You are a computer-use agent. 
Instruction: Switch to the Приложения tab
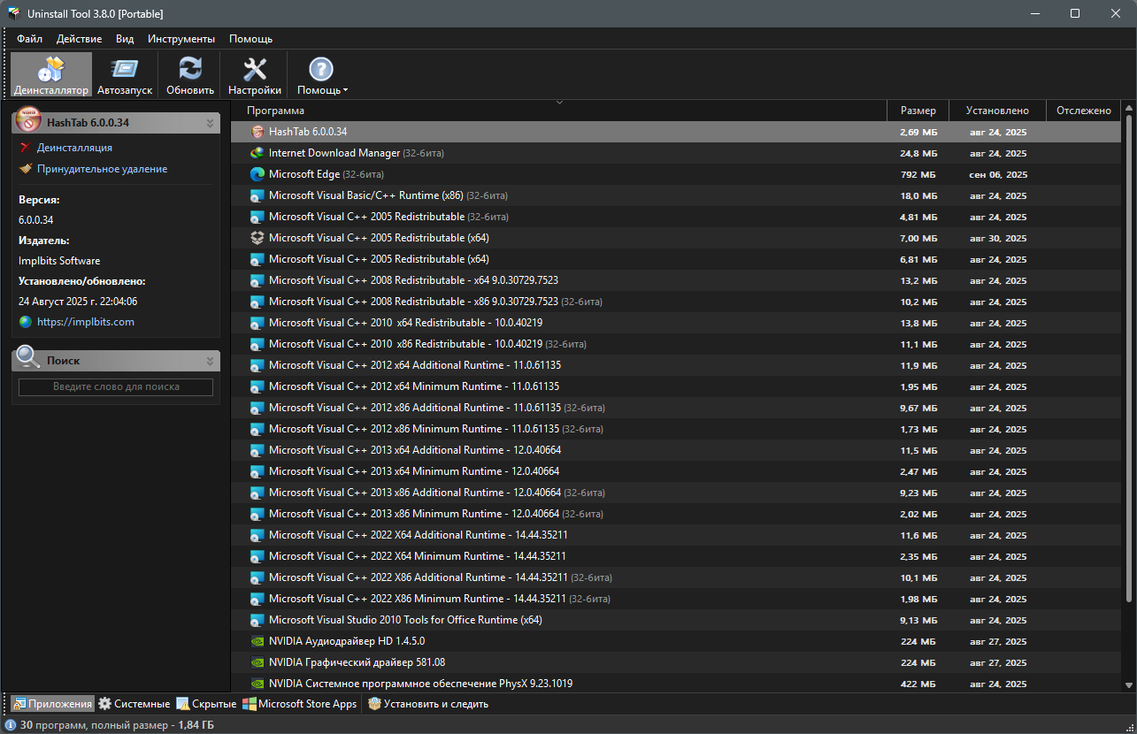pyautogui.click(x=52, y=704)
